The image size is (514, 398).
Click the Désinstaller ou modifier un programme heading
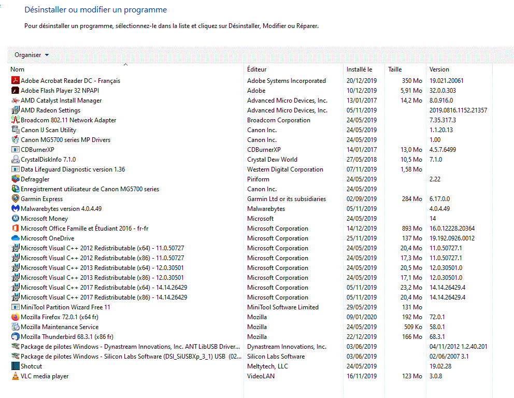coord(96,9)
